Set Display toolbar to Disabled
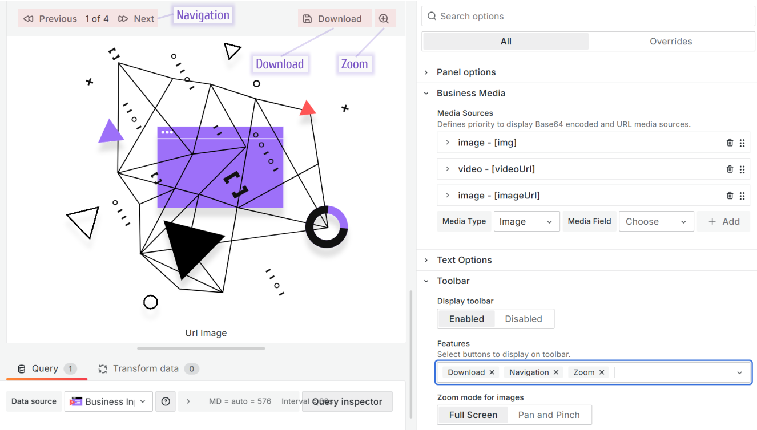The width and height of the screenshot is (757, 430). tap(523, 319)
